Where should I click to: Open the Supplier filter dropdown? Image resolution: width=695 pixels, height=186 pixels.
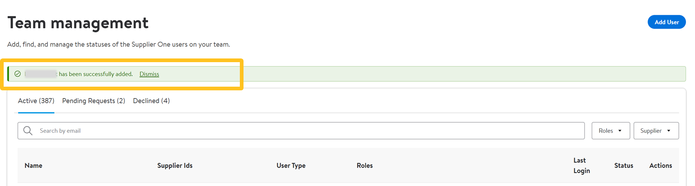pos(656,131)
